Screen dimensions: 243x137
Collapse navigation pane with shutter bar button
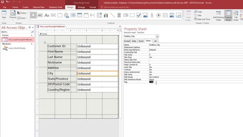point(33,27)
